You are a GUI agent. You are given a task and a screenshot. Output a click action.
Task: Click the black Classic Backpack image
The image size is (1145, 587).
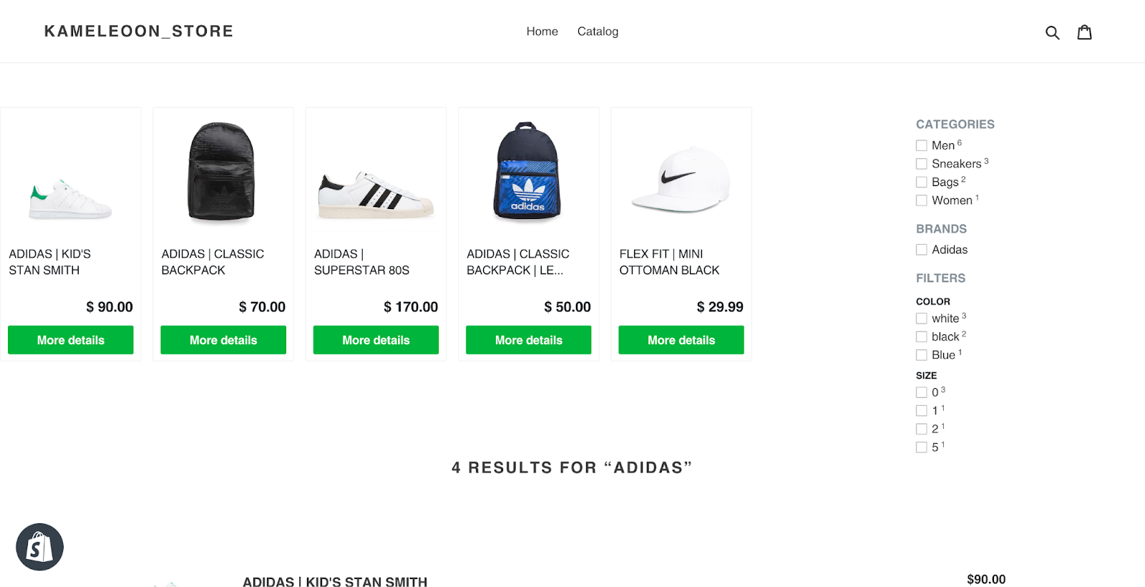pyautogui.click(x=222, y=172)
